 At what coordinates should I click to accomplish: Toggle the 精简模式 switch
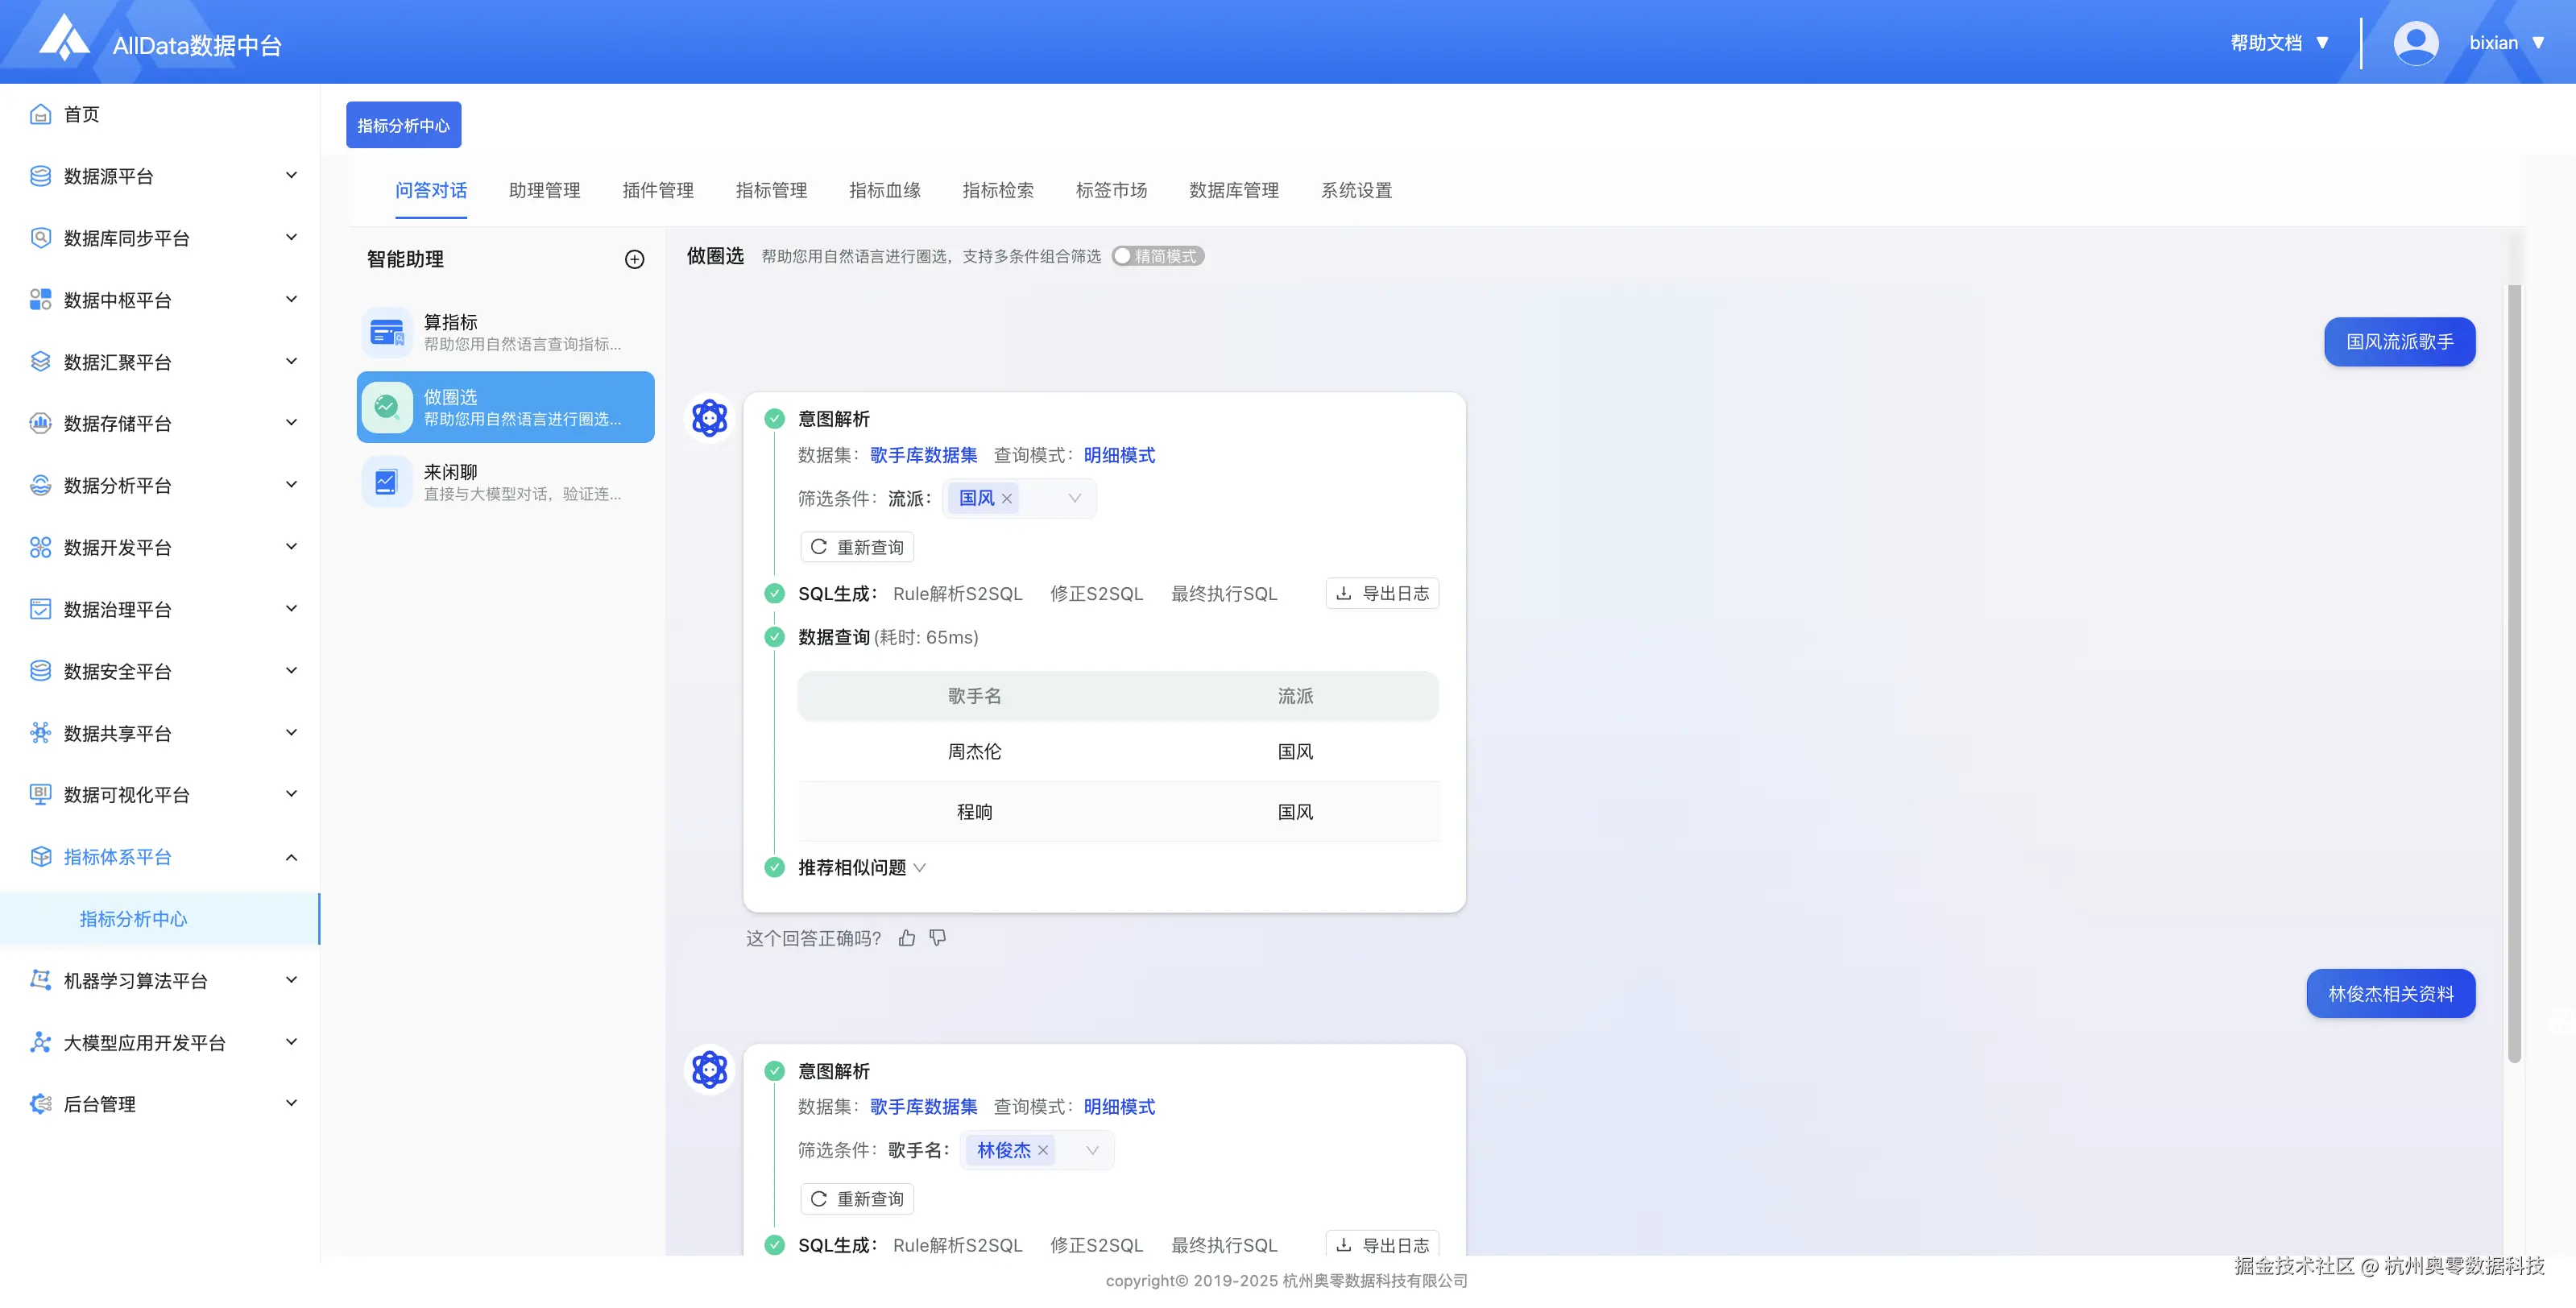(1157, 257)
